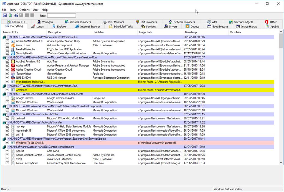This screenshot has width=284, height=192.
Task: Click the VirusTotal column header
Action: (x=251, y=32)
